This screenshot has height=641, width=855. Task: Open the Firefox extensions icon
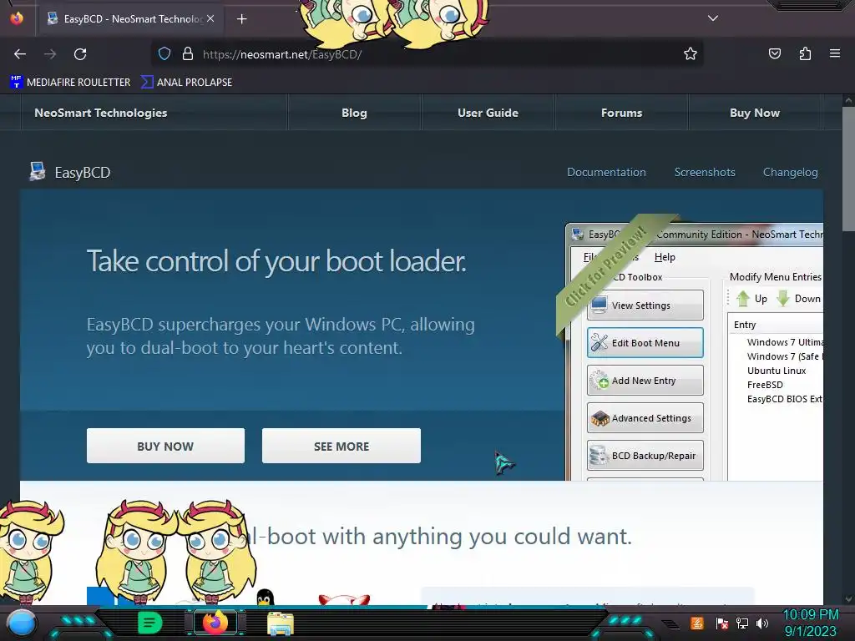pyautogui.click(x=805, y=53)
